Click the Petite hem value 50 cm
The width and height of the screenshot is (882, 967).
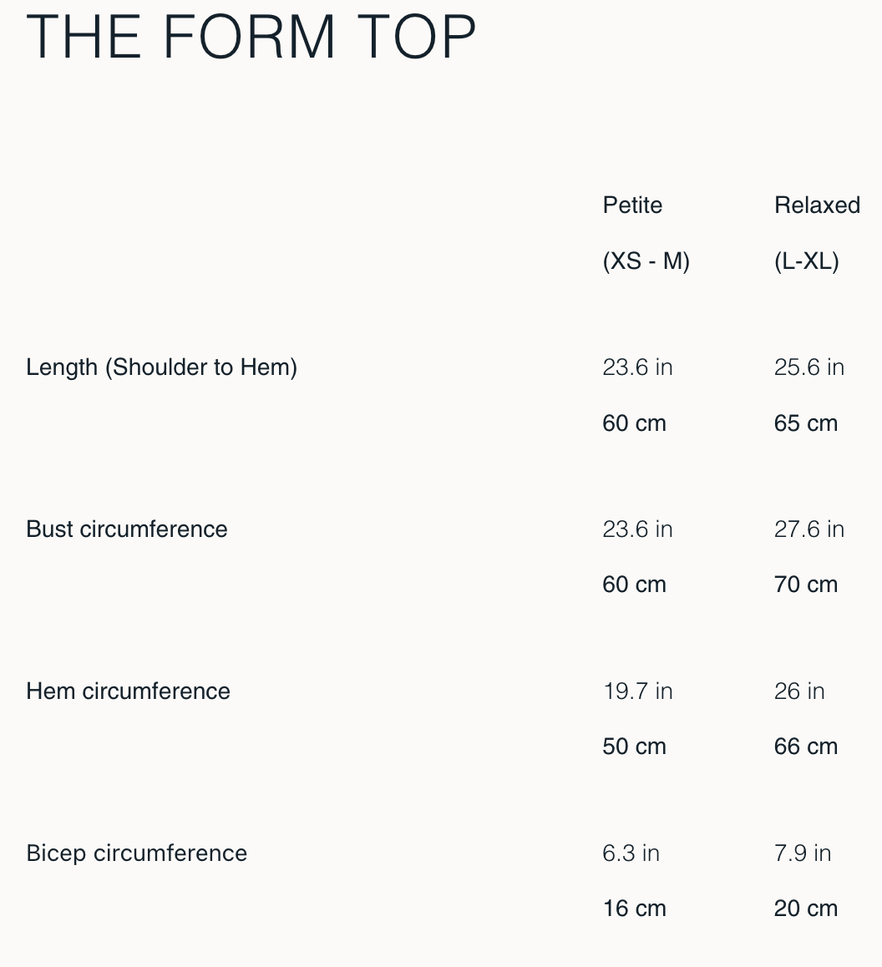(634, 747)
